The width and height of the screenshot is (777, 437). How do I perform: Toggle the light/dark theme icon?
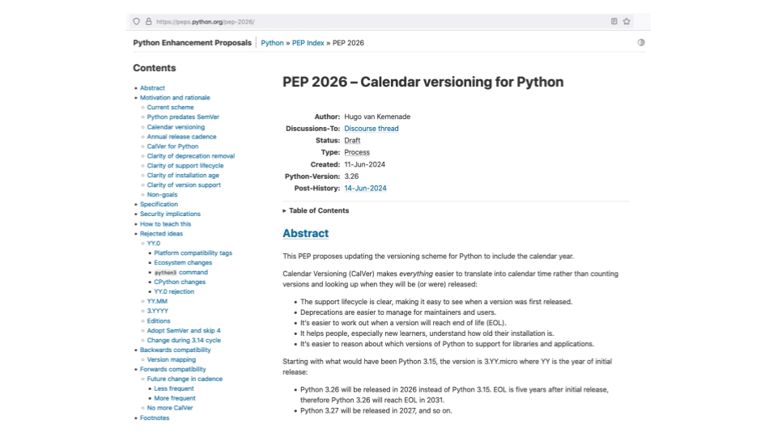pos(641,43)
